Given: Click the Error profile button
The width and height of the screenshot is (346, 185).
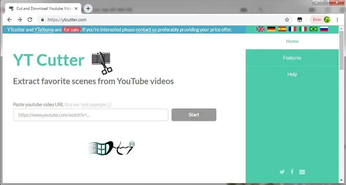Looking at the screenshot, I should (x=320, y=20).
